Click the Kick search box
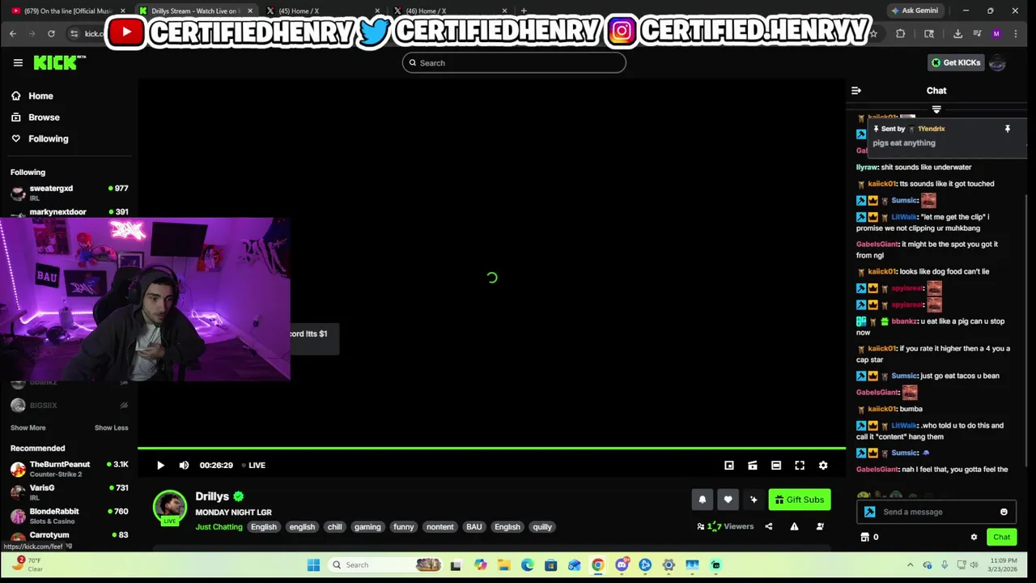Viewport: 1036px width, 583px height. [x=514, y=62]
